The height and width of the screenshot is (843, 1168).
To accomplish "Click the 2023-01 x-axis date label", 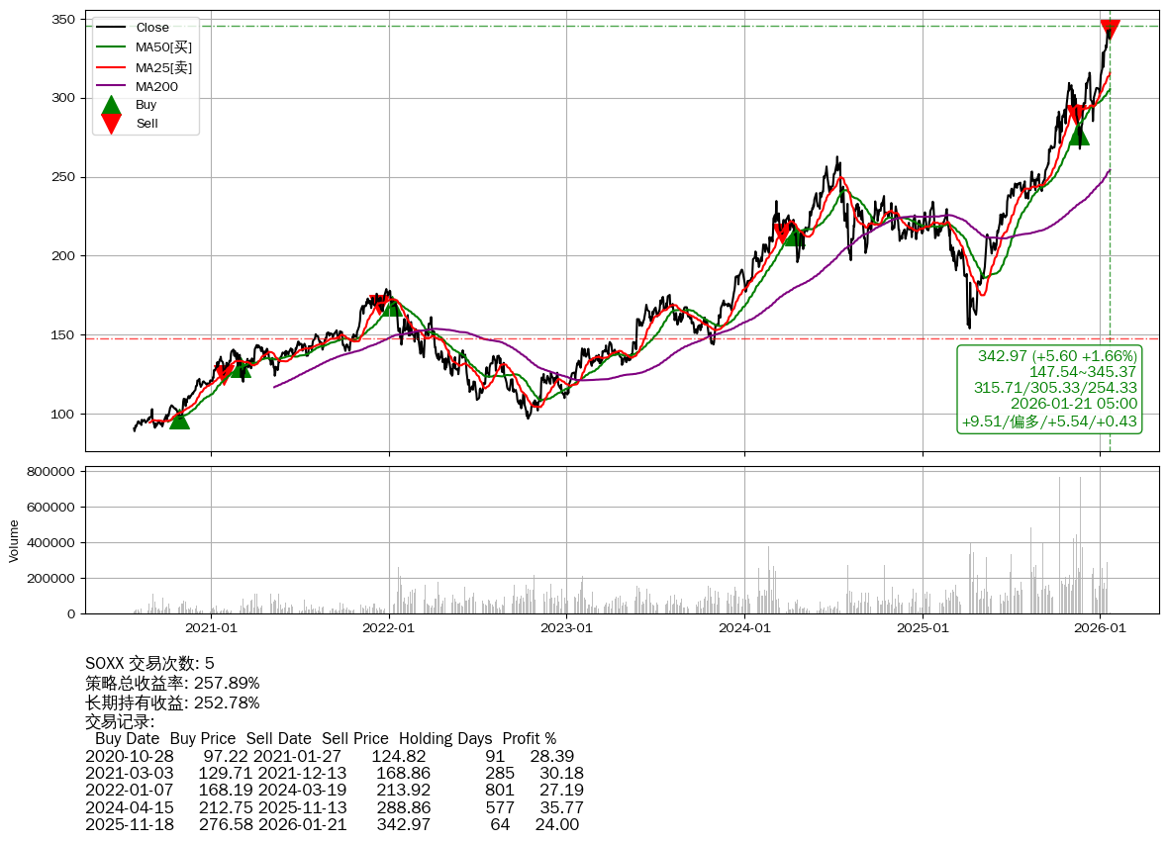I will pyautogui.click(x=567, y=626).
